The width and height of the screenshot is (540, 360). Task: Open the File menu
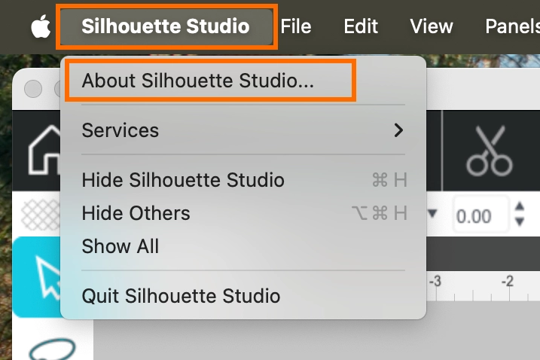[x=295, y=27]
